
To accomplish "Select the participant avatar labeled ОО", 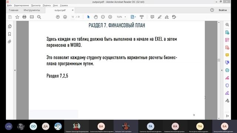I will click(33, 126).
